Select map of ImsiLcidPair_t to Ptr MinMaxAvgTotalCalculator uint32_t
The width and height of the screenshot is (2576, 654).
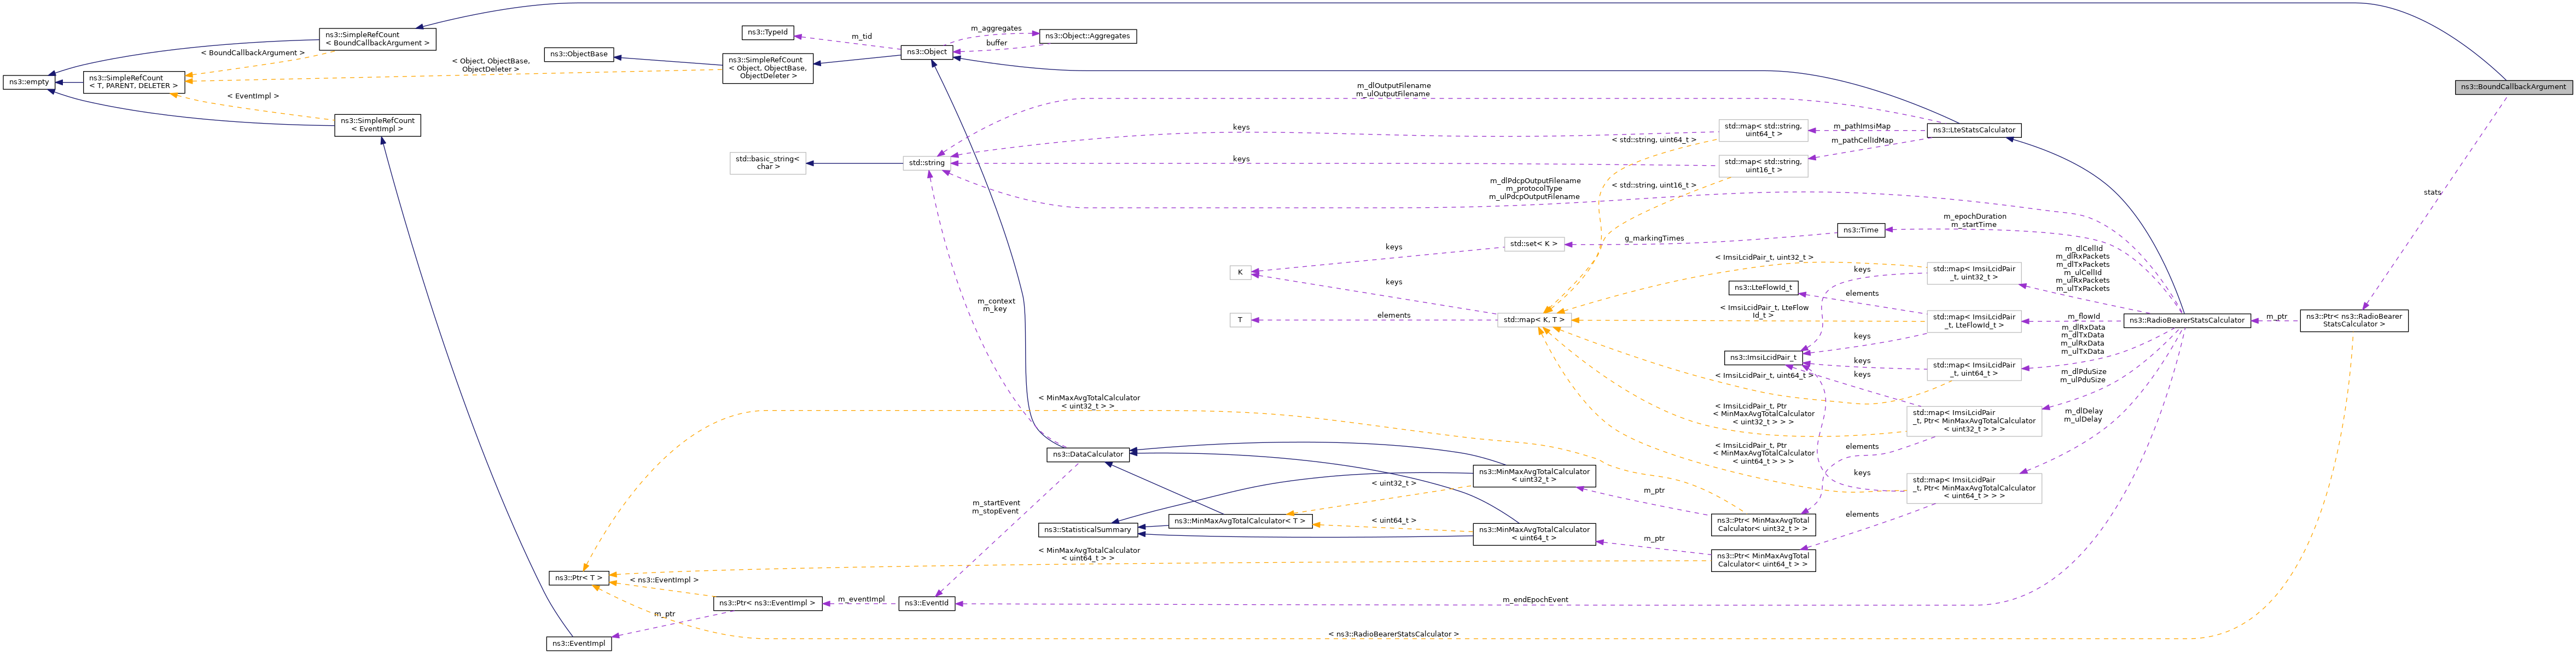(x=1974, y=421)
